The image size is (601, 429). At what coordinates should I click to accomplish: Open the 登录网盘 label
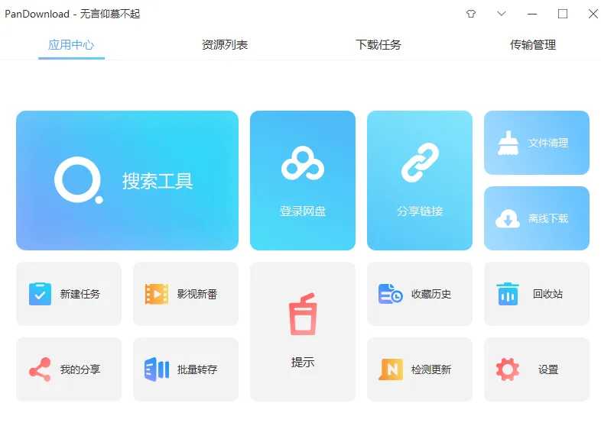303,211
